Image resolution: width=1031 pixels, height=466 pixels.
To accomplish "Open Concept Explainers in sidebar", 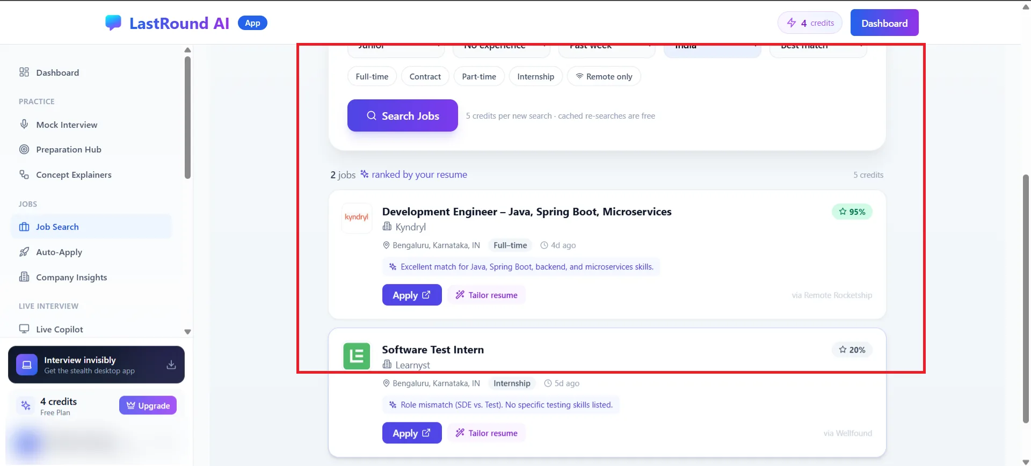I will click(x=91, y=174).
